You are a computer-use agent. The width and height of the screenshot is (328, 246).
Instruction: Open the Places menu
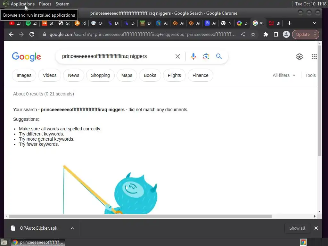coord(45,4)
